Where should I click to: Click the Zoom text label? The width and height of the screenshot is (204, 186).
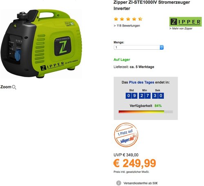[6, 87]
